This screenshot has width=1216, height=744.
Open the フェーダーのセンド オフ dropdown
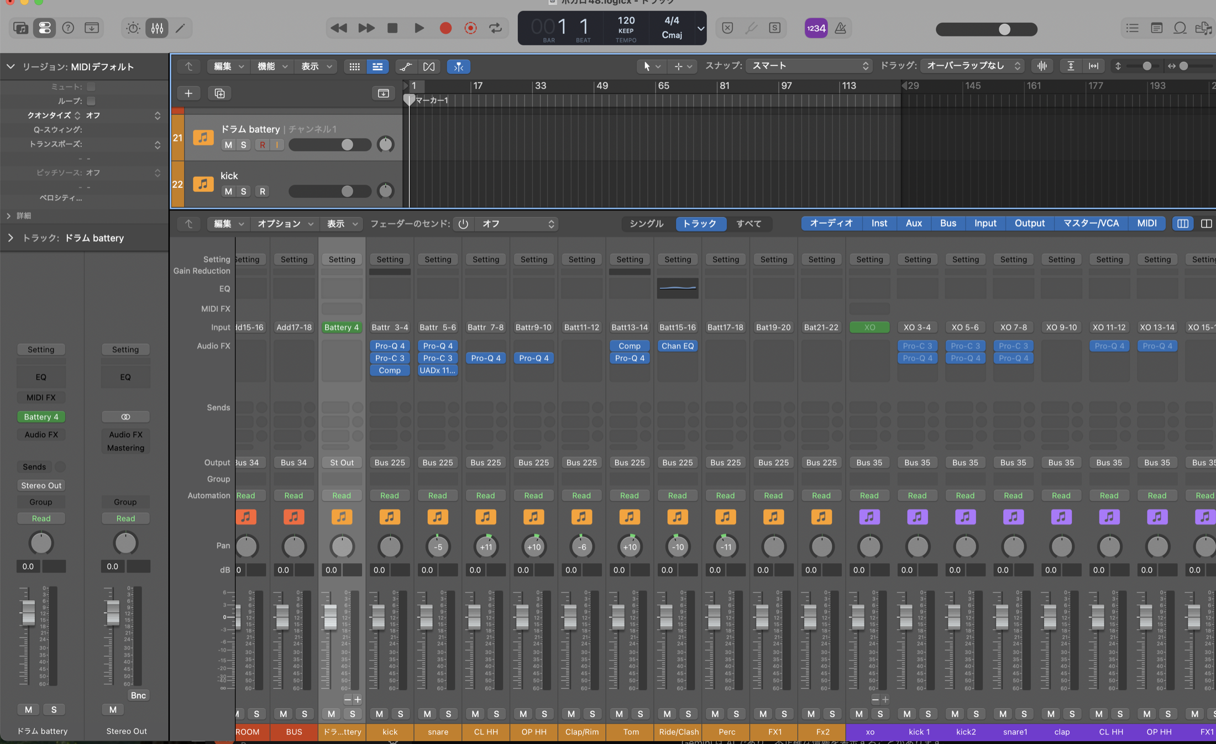tap(517, 224)
